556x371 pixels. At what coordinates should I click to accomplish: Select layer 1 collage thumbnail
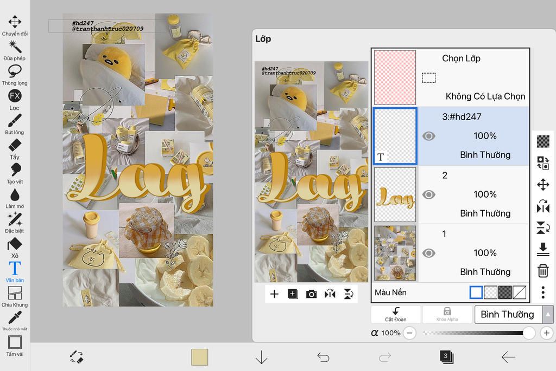pos(395,253)
